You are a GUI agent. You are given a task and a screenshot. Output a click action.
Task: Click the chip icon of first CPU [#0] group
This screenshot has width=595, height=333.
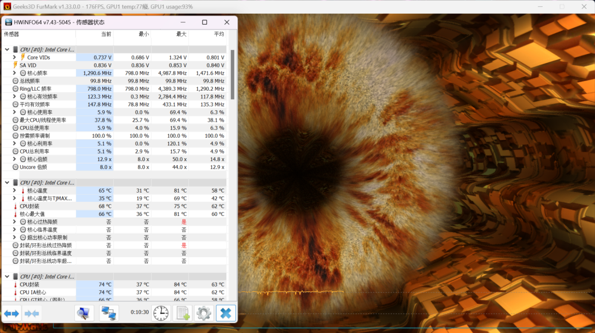tap(16, 49)
